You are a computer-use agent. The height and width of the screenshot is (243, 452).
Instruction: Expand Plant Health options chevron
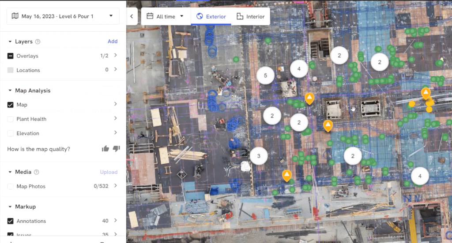click(x=116, y=118)
